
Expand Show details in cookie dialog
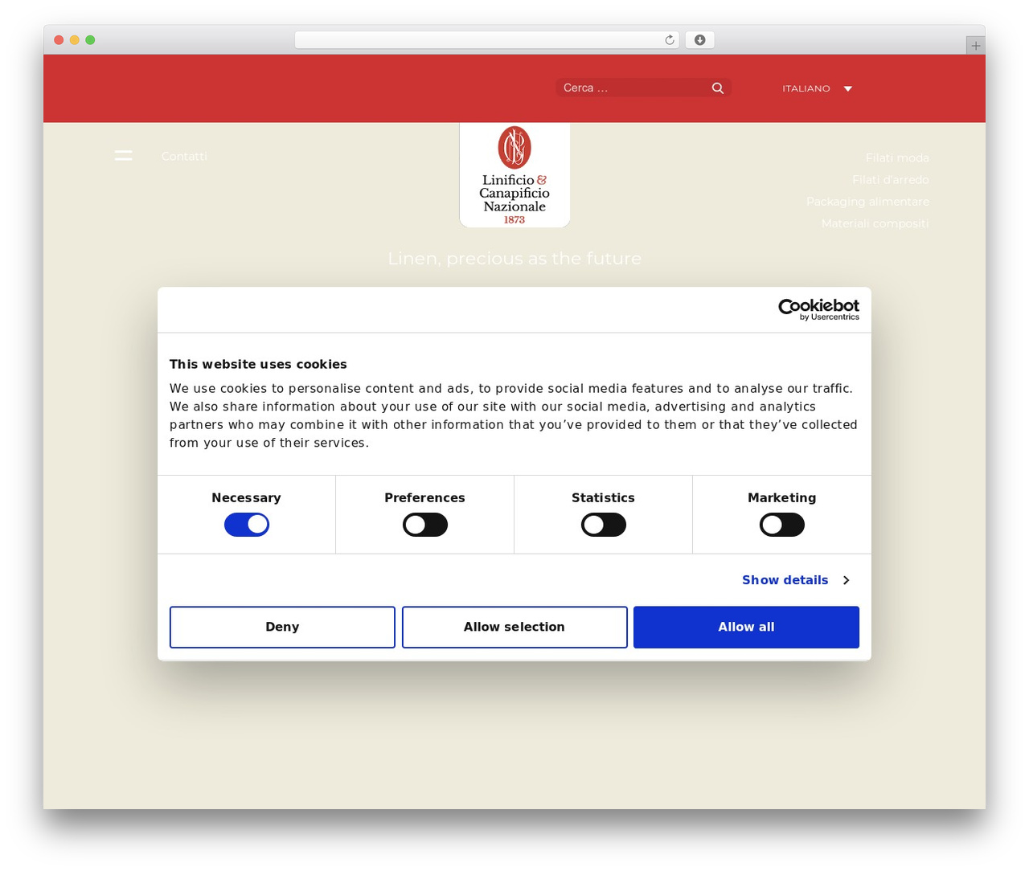[796, 580]
